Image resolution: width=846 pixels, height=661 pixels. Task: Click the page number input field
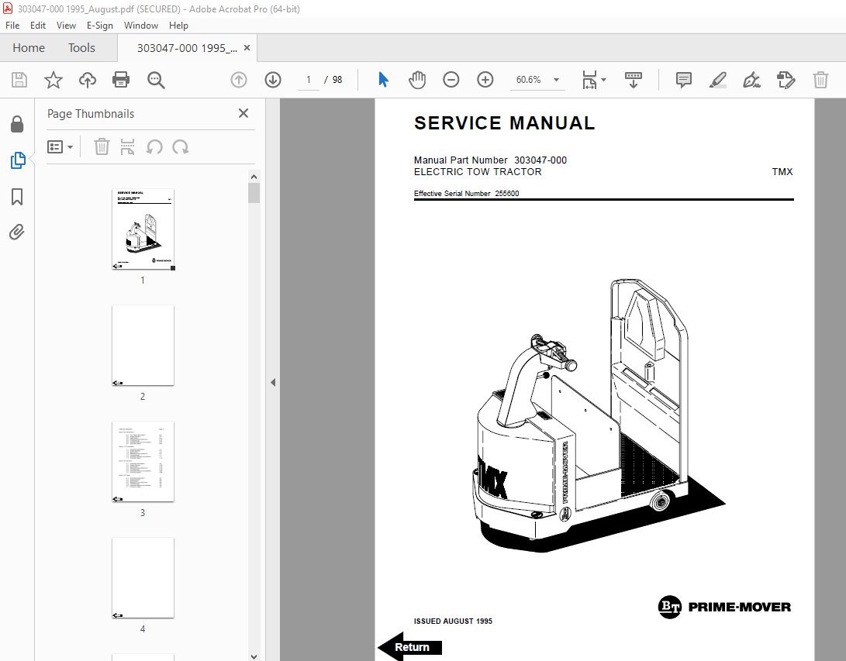pos(309,80)
